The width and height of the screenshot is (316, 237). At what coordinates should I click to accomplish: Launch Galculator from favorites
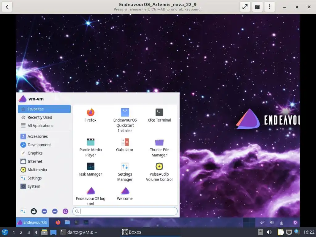[125, 145]
